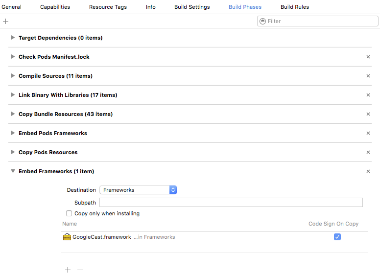Image resolution: width=380 pixels, height=276 pixels.
Task: Delete the Check Pods Manifest.lock phase
Action: 368,57
